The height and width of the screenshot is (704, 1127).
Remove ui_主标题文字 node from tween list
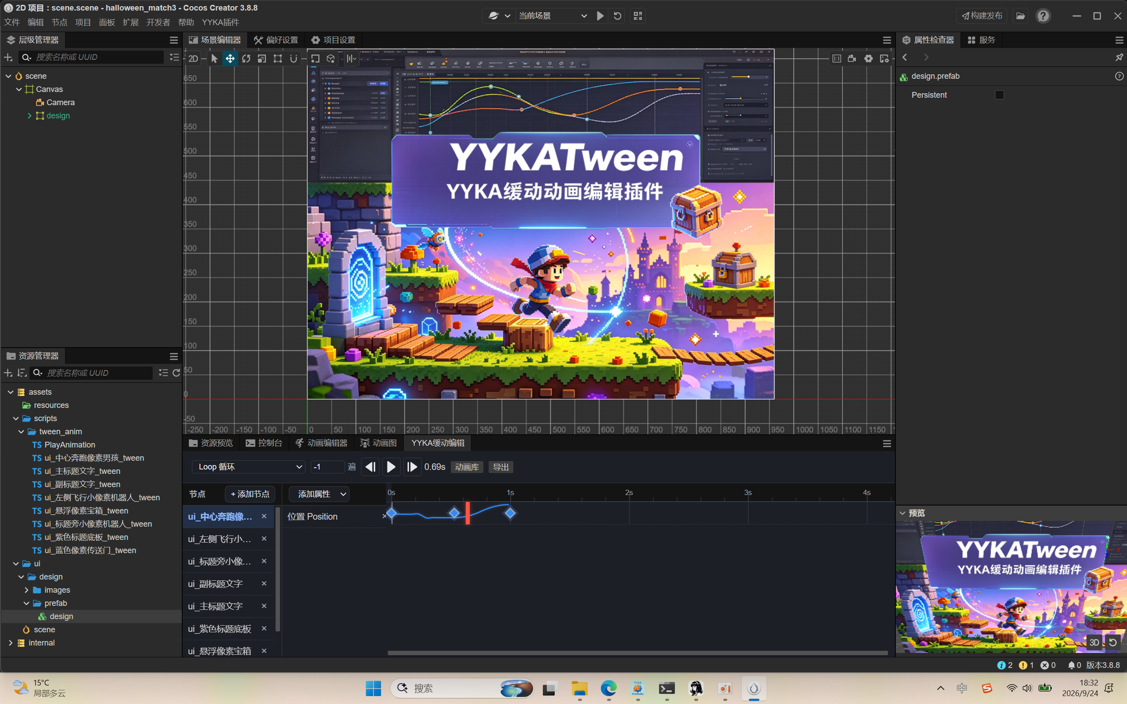click(264, 606)
